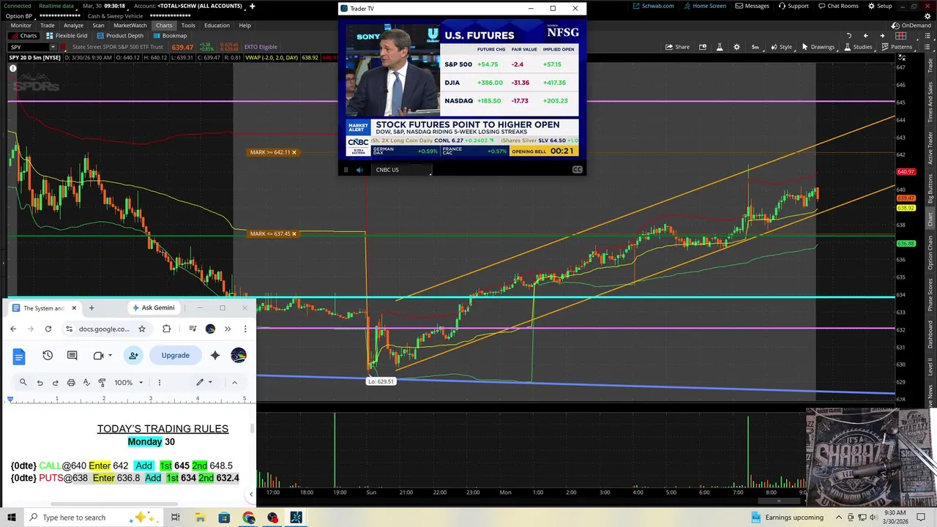This screenshot has height=527, width=937.
Task: Click the Upgrade button in Docs
Action: pos(175,355)
